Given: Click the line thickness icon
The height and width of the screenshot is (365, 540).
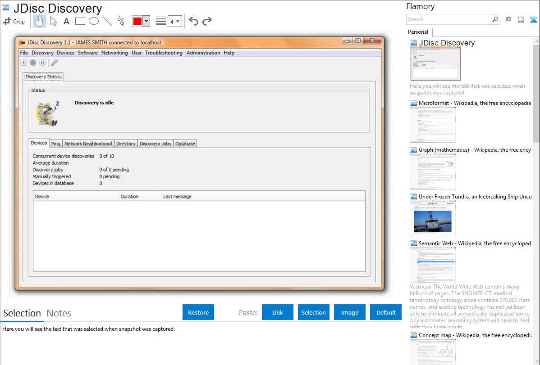Looking at the screenshot, I should [x=161, y=21].
